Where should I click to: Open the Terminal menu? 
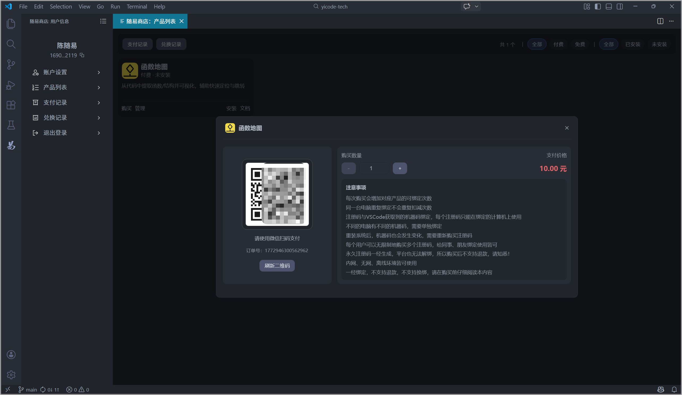137,6
